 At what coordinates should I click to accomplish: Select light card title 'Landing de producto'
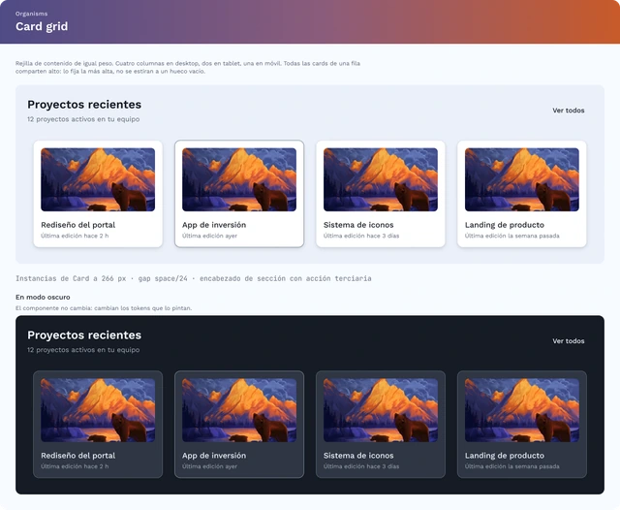tap(504, 225)
